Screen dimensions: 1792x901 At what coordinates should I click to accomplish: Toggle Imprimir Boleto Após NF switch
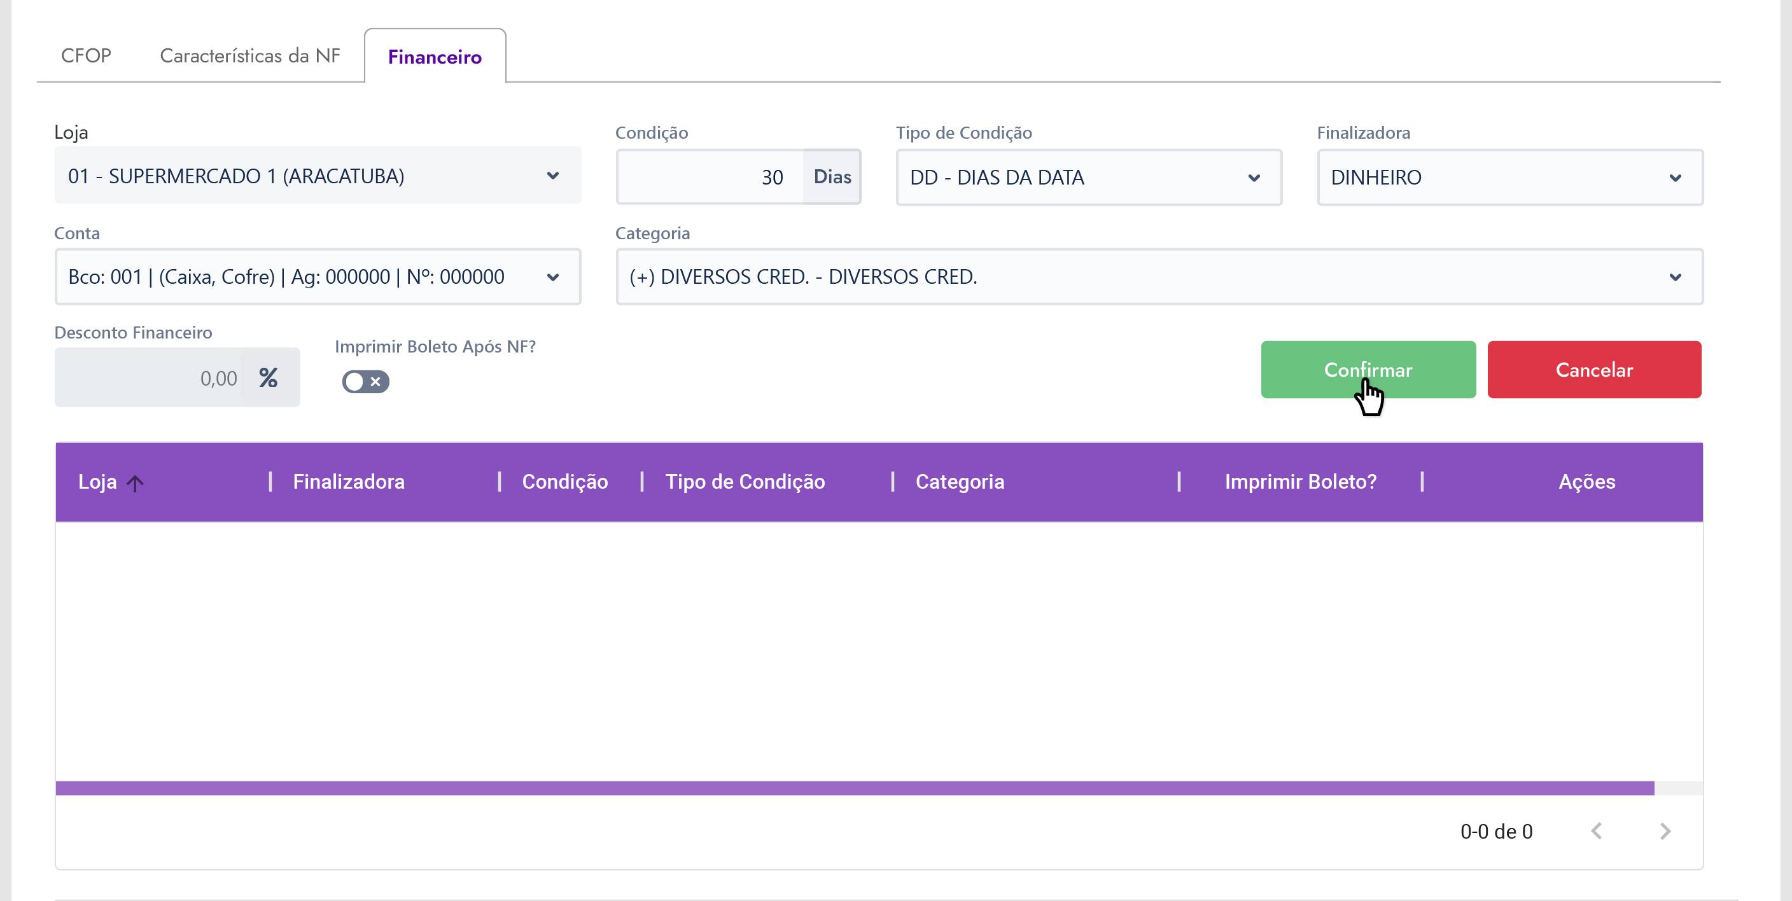(365, 381)
